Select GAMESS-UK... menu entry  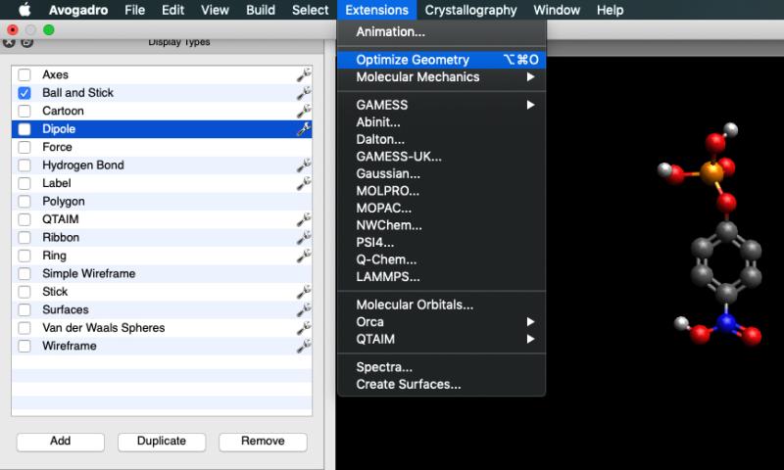pyautogui.click(x=442, y=157)
